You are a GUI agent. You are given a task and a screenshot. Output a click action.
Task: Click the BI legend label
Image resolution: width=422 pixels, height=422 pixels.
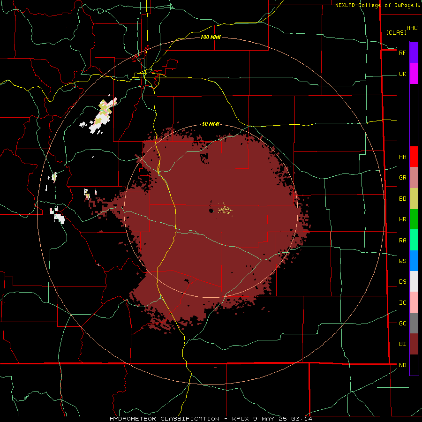(402, 344)
